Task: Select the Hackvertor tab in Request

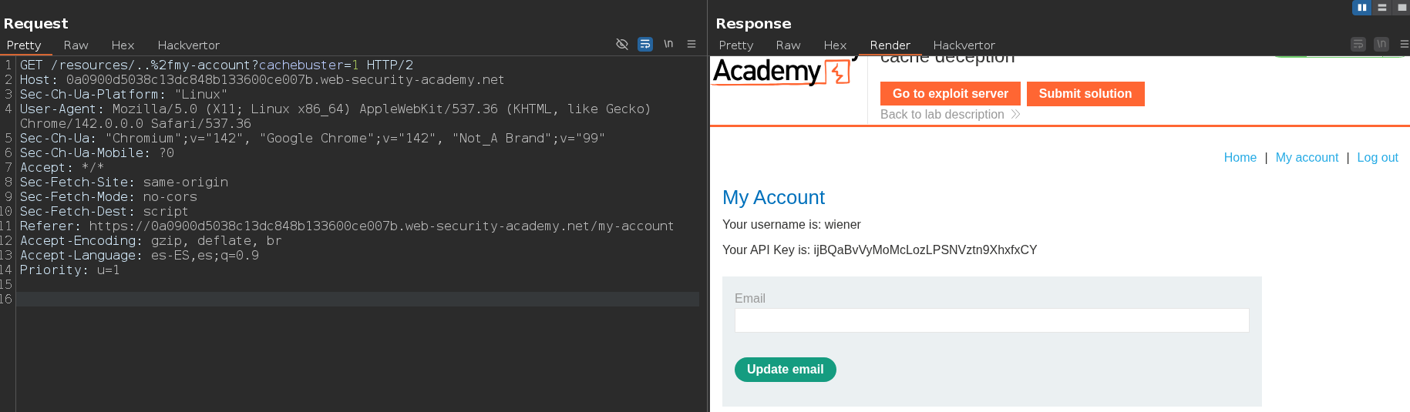Action: pyautogui.click(x=188, y=45)
